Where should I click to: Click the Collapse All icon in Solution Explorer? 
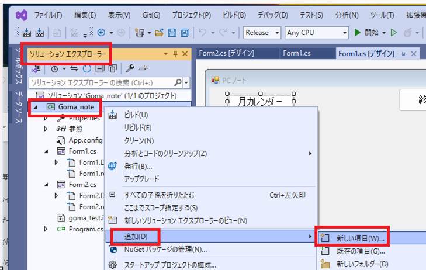coord(99,68)
